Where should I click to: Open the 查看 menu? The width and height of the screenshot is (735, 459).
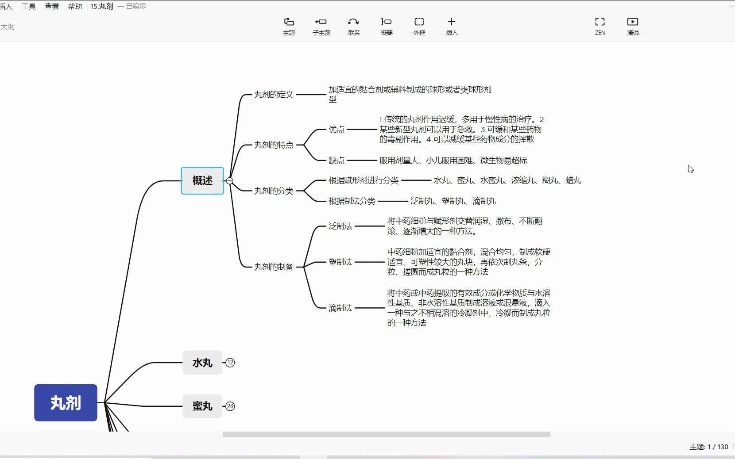[52, 6]
